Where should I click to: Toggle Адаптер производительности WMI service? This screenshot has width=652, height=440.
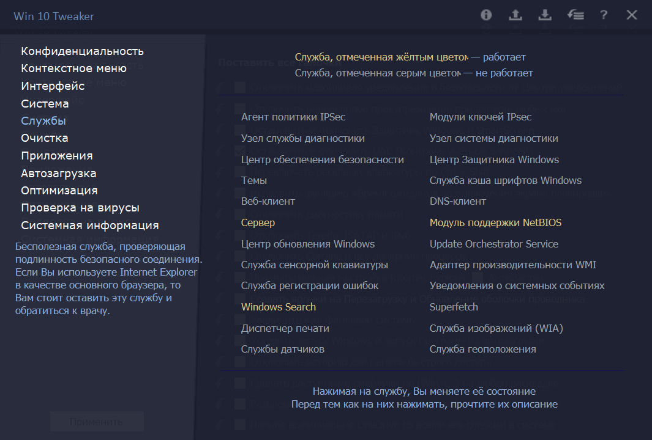pyautogui.click(x=512, y=265)
